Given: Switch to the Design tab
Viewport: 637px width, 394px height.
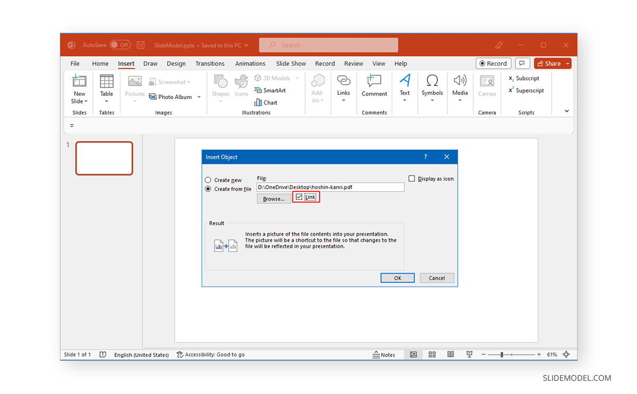Looking at the screenshot, I should click(x=176, y=64).
